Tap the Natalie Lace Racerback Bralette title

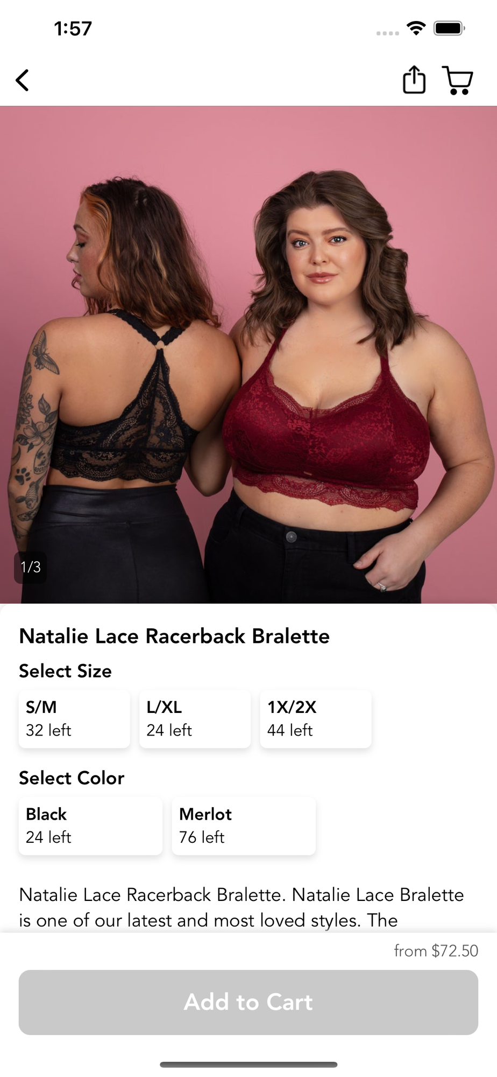tap(174, 636)
